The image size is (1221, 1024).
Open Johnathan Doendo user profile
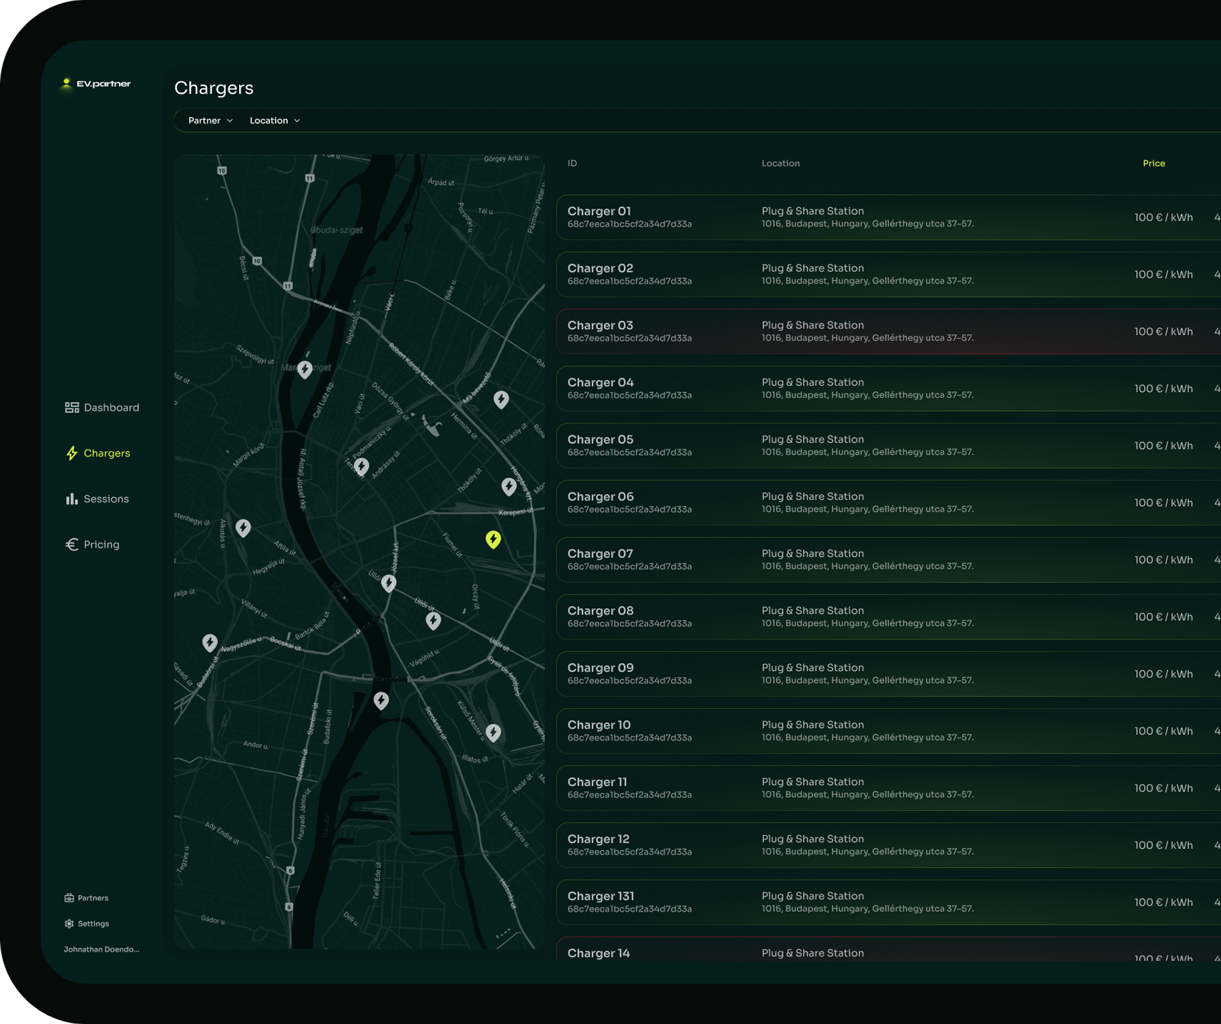point(102,949)
